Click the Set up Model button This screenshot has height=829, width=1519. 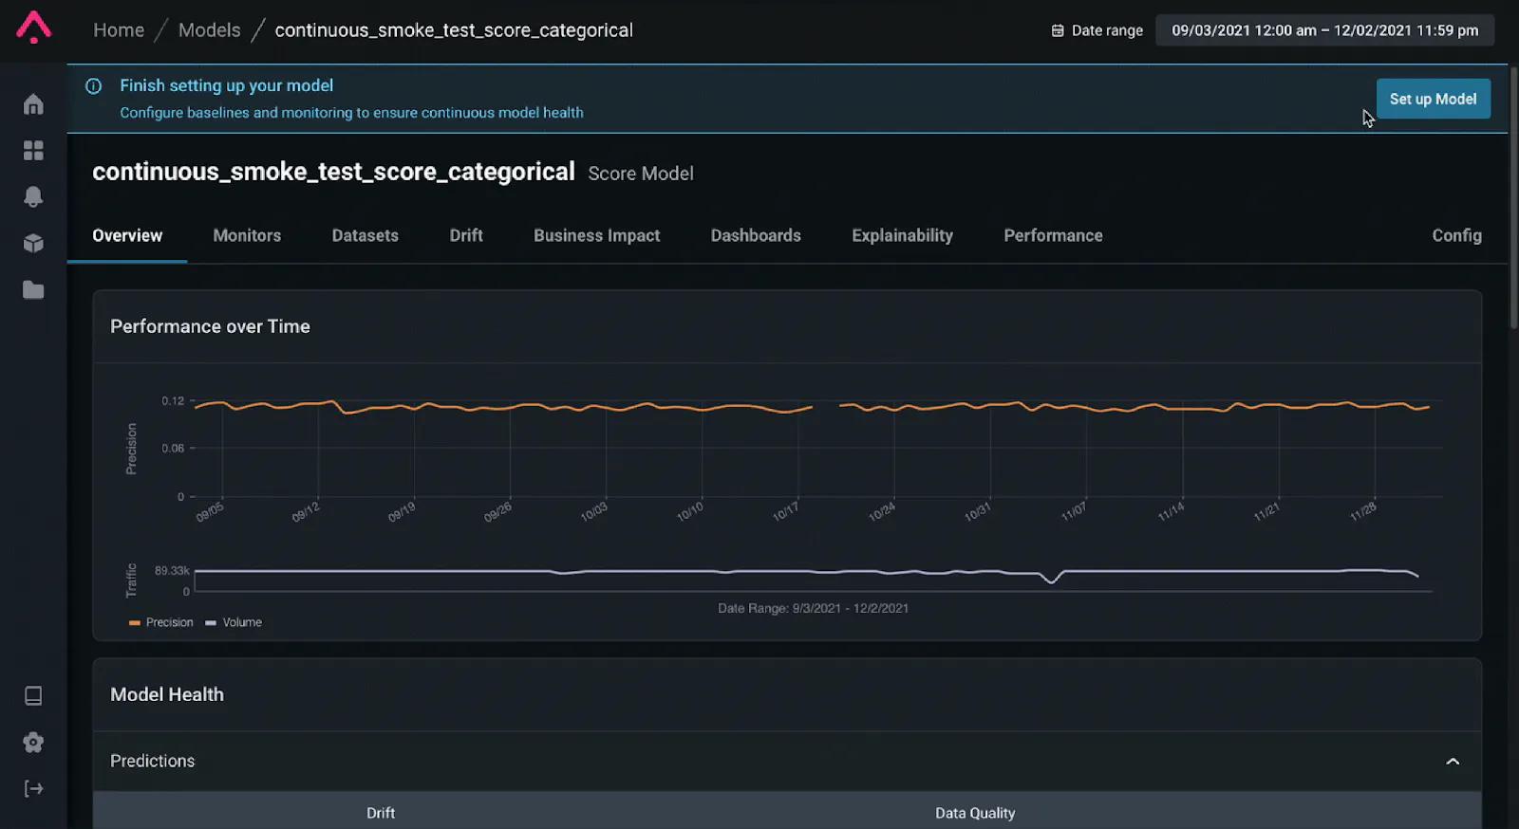(1433, 99)
